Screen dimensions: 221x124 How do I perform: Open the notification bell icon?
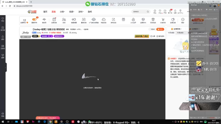pos(175,12)
